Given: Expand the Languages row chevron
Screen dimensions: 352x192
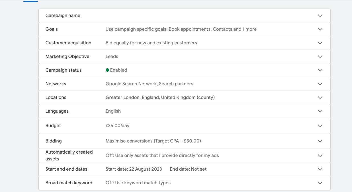Looking at the screenshot, I should tap(320, 111).
